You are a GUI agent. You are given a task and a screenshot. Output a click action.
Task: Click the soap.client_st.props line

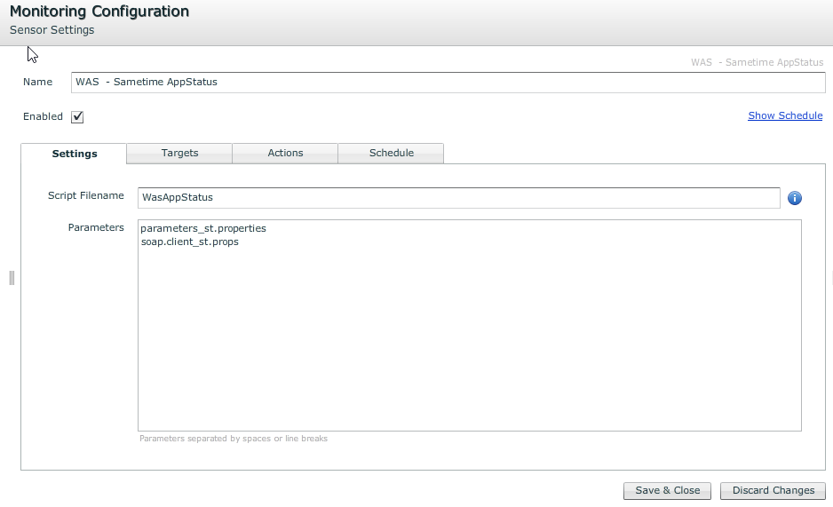(190, 242)
